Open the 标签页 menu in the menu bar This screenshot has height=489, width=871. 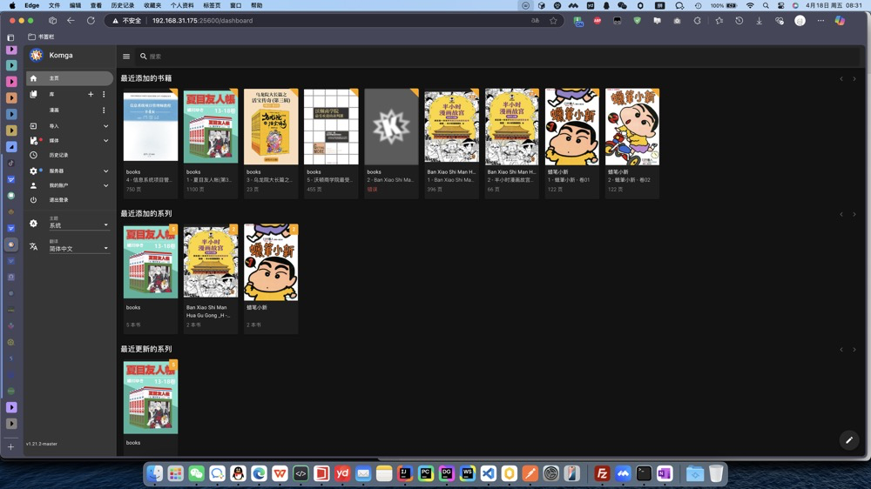click(212, 5)
